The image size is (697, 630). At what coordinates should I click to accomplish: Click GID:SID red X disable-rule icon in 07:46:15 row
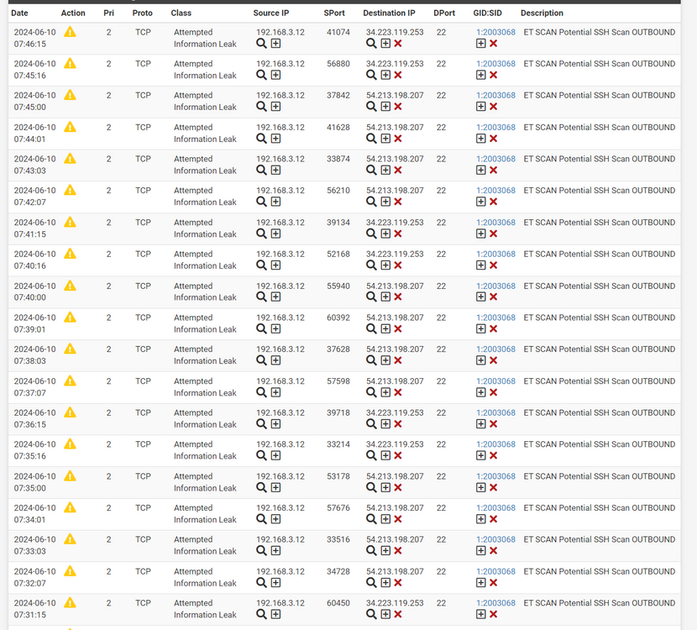pos(493,44)
